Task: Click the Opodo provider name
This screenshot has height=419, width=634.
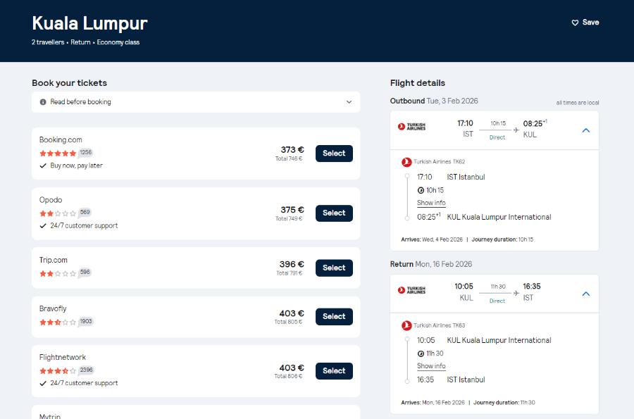Action: 51,200
